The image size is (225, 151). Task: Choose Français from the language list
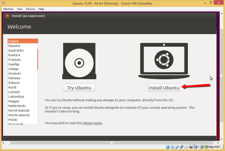15,59
